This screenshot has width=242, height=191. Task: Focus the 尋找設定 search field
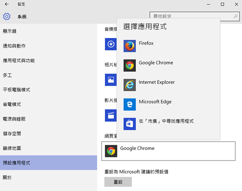[194, 17]
